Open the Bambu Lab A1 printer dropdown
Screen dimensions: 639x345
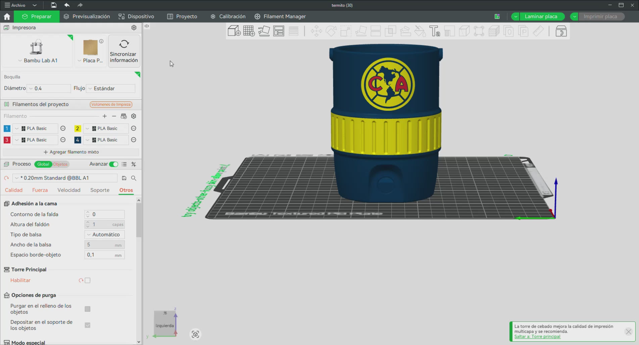pyautogui.click(x=37, y=60)
